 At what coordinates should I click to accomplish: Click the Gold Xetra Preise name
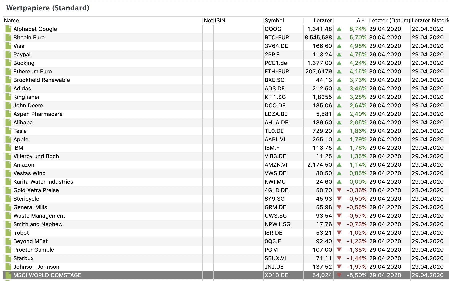click(x=36, y=190)
